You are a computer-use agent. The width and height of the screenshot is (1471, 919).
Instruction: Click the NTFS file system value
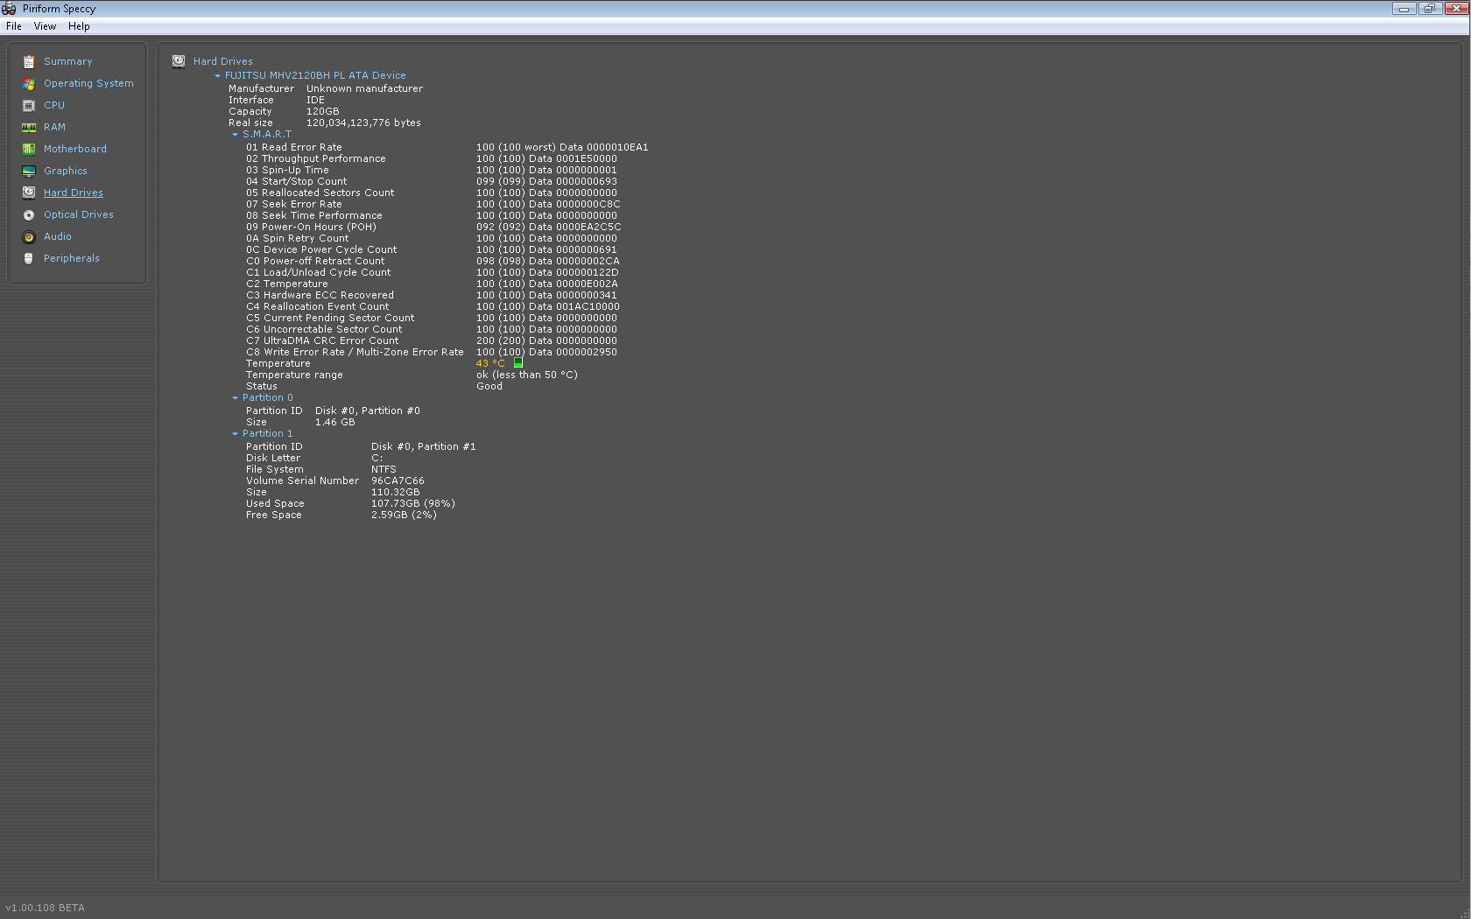click(x=384, y=469)
